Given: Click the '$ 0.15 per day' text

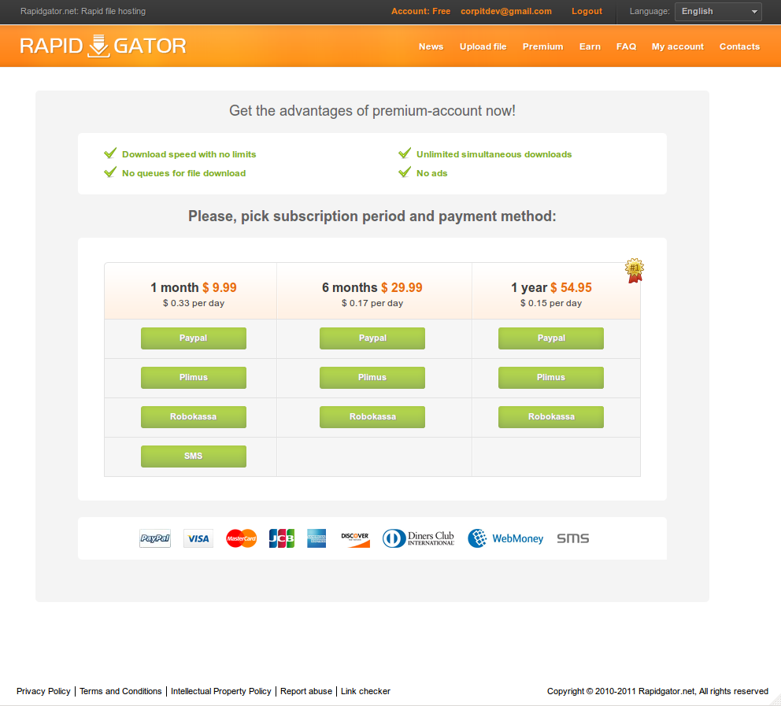Looking at the screenshot, I should [551, 303].
